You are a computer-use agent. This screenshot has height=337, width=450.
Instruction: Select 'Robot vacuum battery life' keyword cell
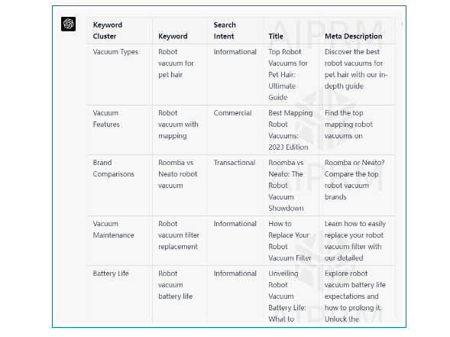(176, 285)
